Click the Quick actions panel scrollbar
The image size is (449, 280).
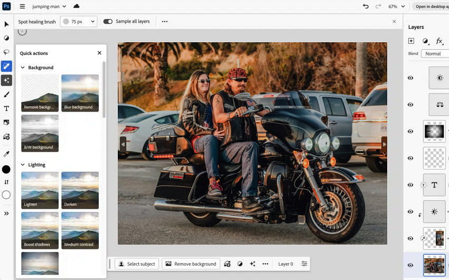pos(104,90)
